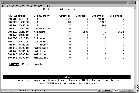Click MAC address 800143 000010

coord(18,48)
